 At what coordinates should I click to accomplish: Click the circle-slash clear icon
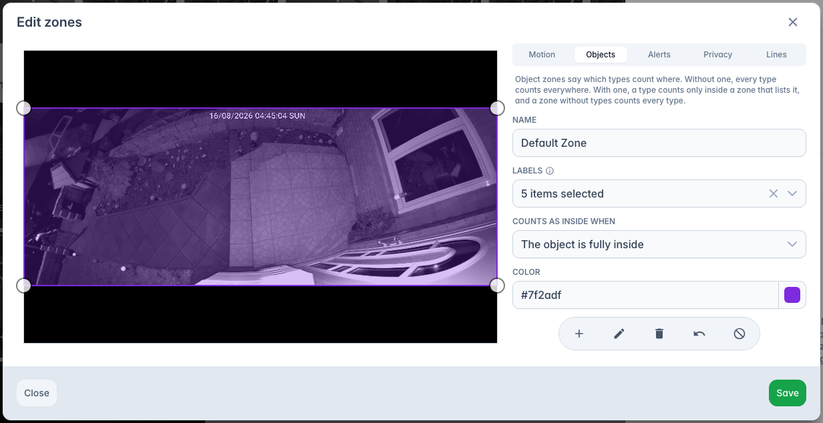coord(739,334)
